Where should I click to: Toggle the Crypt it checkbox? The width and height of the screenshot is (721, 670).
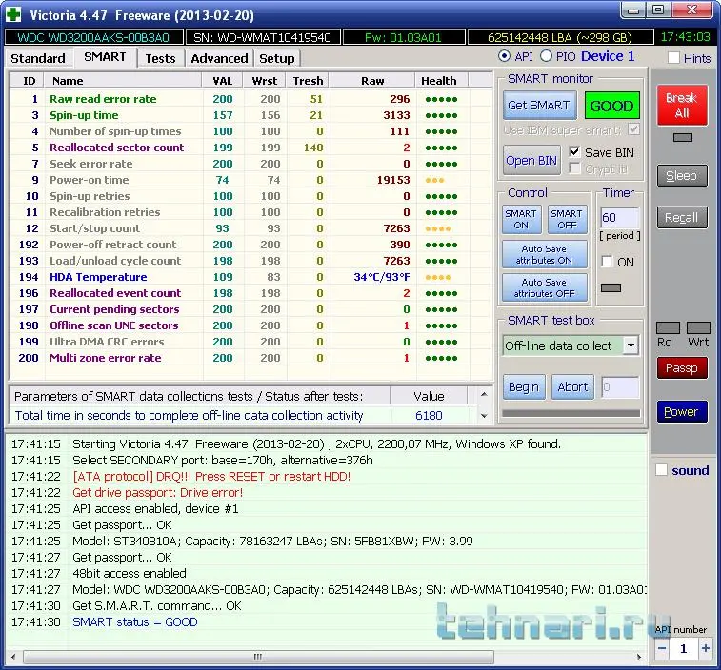(x=574, y=168)
